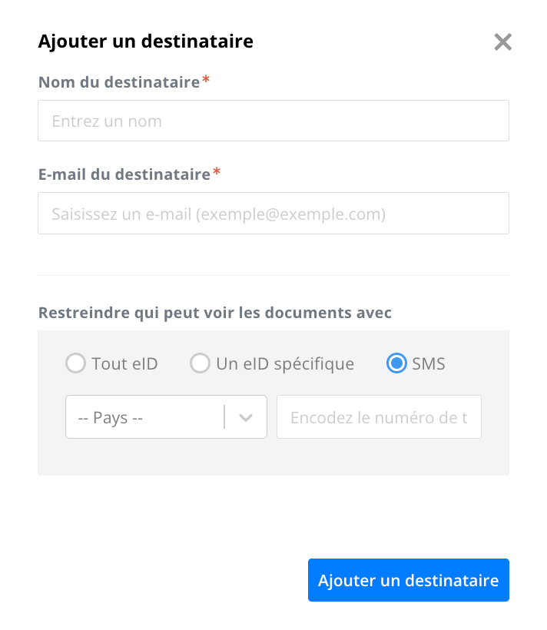Toggle the SMS radio button
Viewport: 547px width, 630px height.
396,363
